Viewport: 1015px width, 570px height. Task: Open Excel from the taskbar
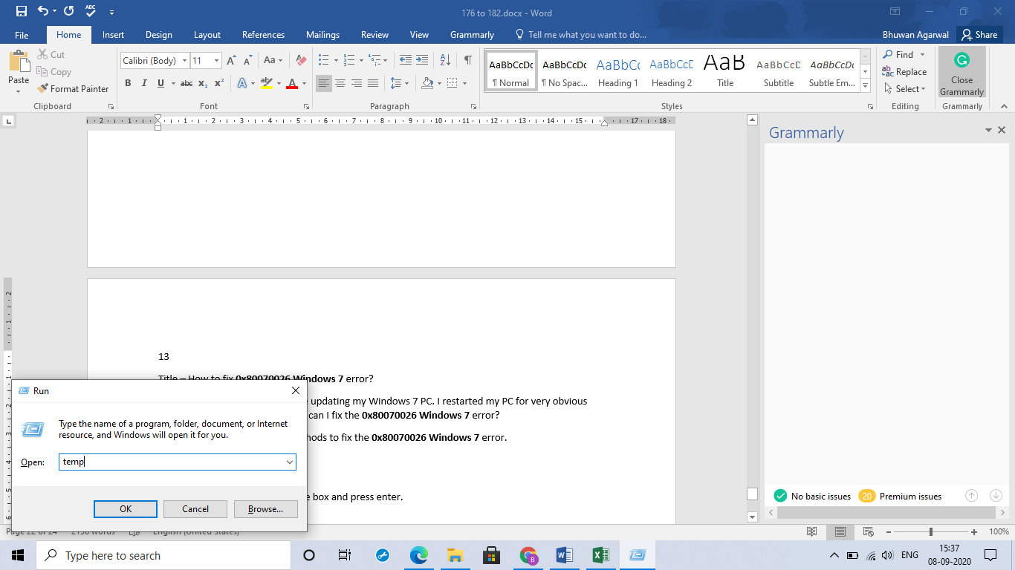(x=600, y=555)
